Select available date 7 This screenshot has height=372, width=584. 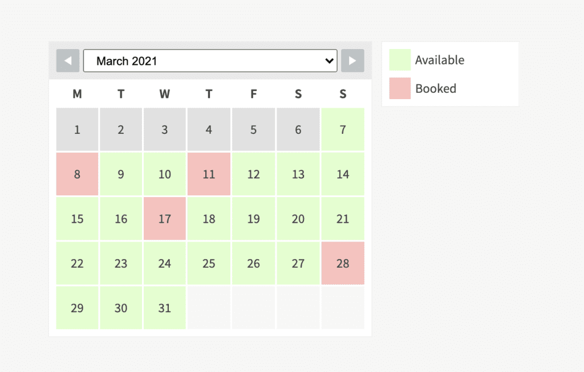(343, 129)
